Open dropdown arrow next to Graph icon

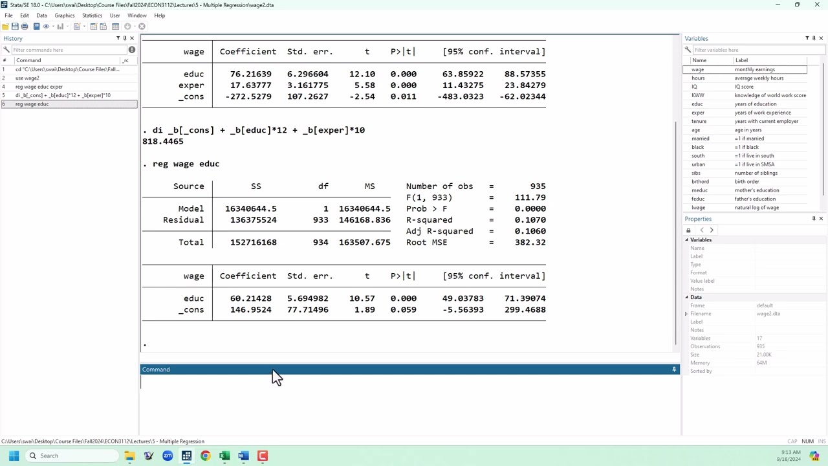point(67,27)
